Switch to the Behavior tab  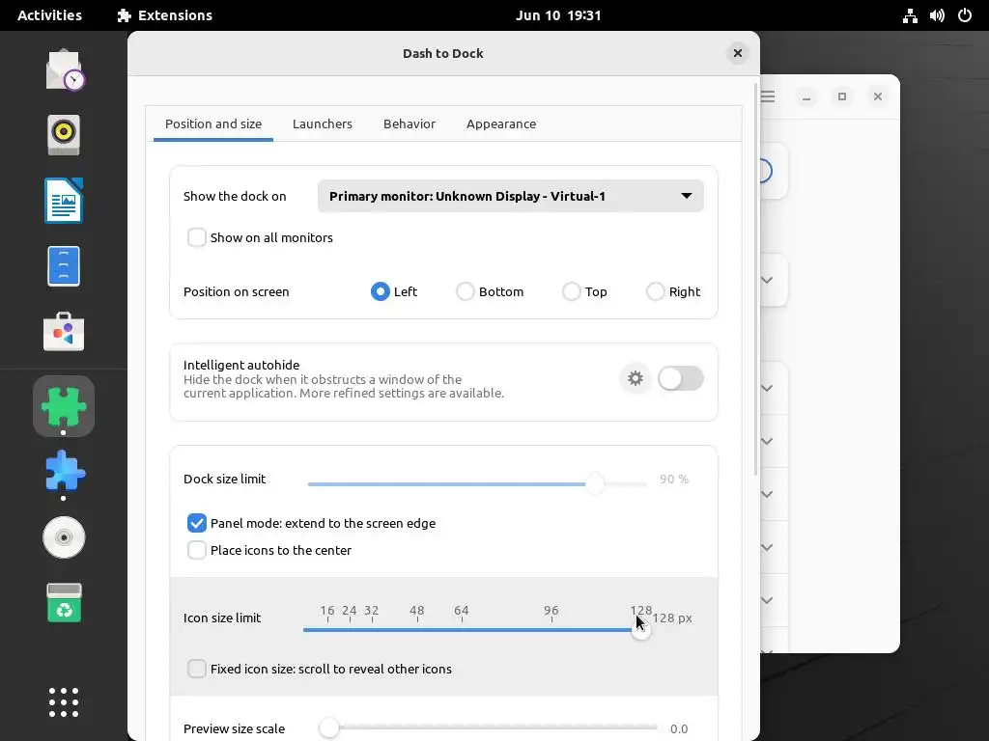[410, 123]
